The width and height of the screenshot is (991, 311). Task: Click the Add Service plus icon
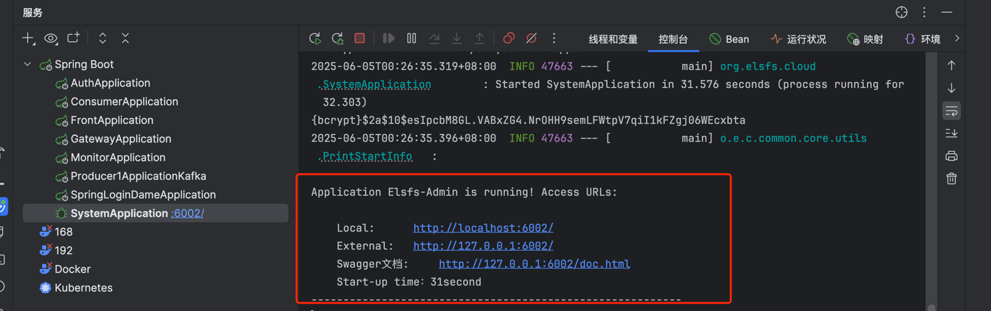(x=28, y=39)
